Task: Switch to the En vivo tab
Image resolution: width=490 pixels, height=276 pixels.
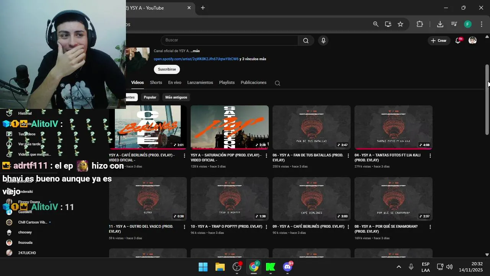Action: point(175,82)
